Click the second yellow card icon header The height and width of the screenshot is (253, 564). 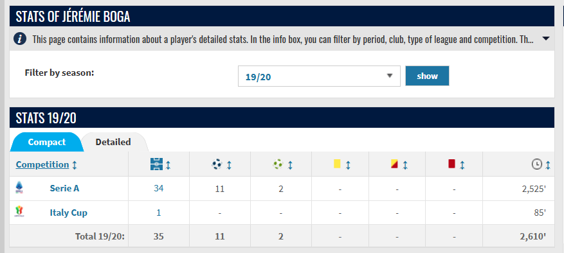point(394,164)
